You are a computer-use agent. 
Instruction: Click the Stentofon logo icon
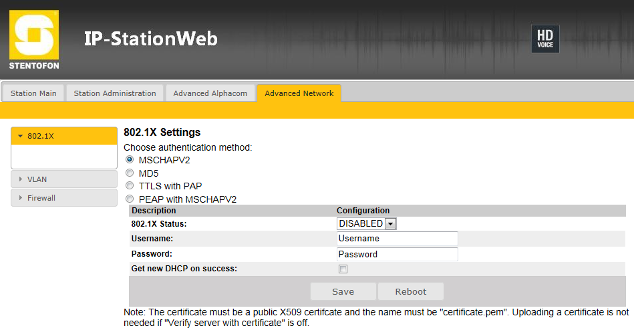coord(34,40)
